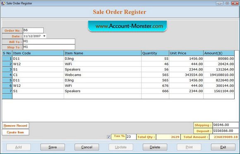Click the Remove Record button
Viewport: 240px width, 154px height.
pyautogui.click(x=15, y=126)
